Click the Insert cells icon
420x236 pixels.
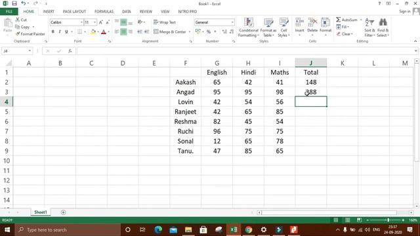point(299,22)
